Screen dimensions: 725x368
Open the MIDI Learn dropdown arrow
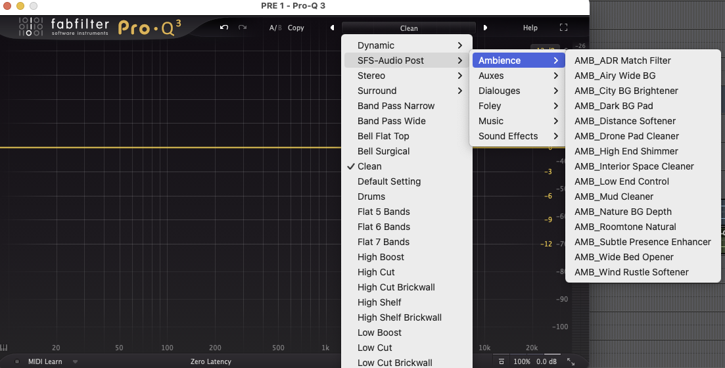point(75,361)
